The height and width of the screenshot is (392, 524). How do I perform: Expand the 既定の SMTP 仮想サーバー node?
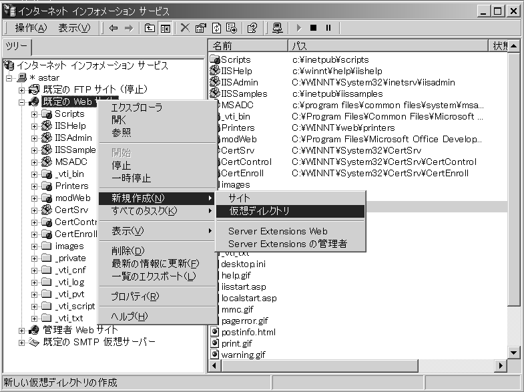[22, 343]
